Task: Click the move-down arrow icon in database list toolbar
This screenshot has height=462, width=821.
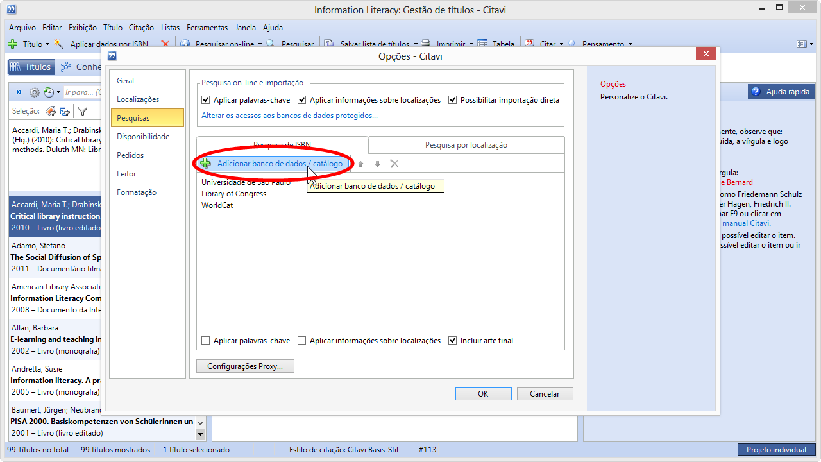Action: pyautogui.click(x=377, y=164)
